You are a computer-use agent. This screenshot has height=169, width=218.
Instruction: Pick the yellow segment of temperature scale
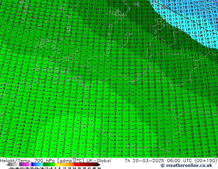56,165
